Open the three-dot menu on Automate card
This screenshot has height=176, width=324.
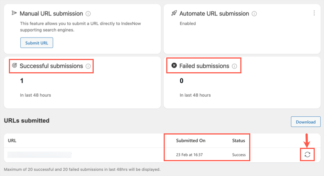[314, 13]
